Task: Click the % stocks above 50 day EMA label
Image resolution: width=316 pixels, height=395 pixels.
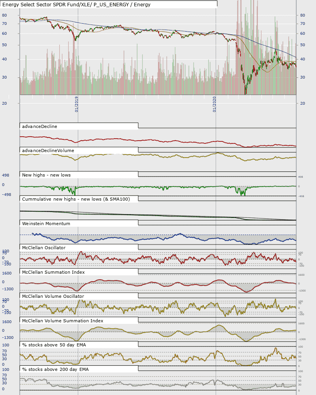Action: (x=54, y=345)
